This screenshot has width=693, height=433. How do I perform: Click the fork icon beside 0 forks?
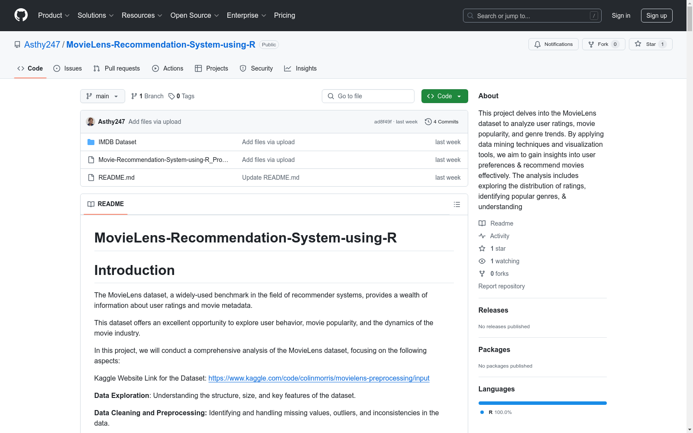coord(482,274)
